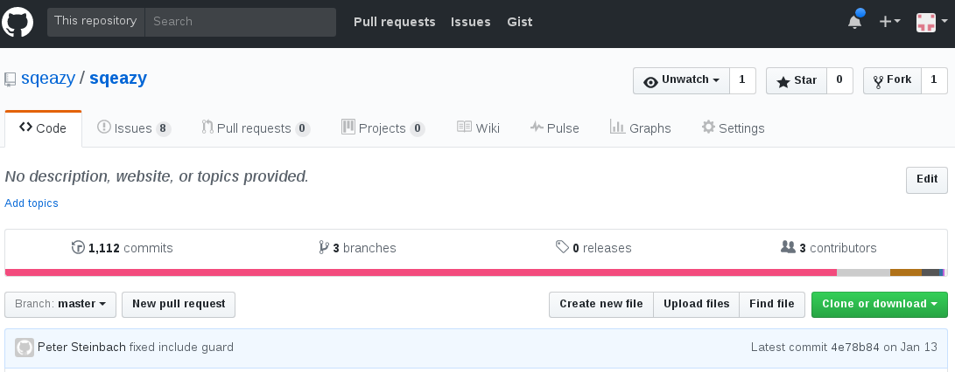Open the Clone or download dropdown
Screen dimensions: 955x372
880,305
